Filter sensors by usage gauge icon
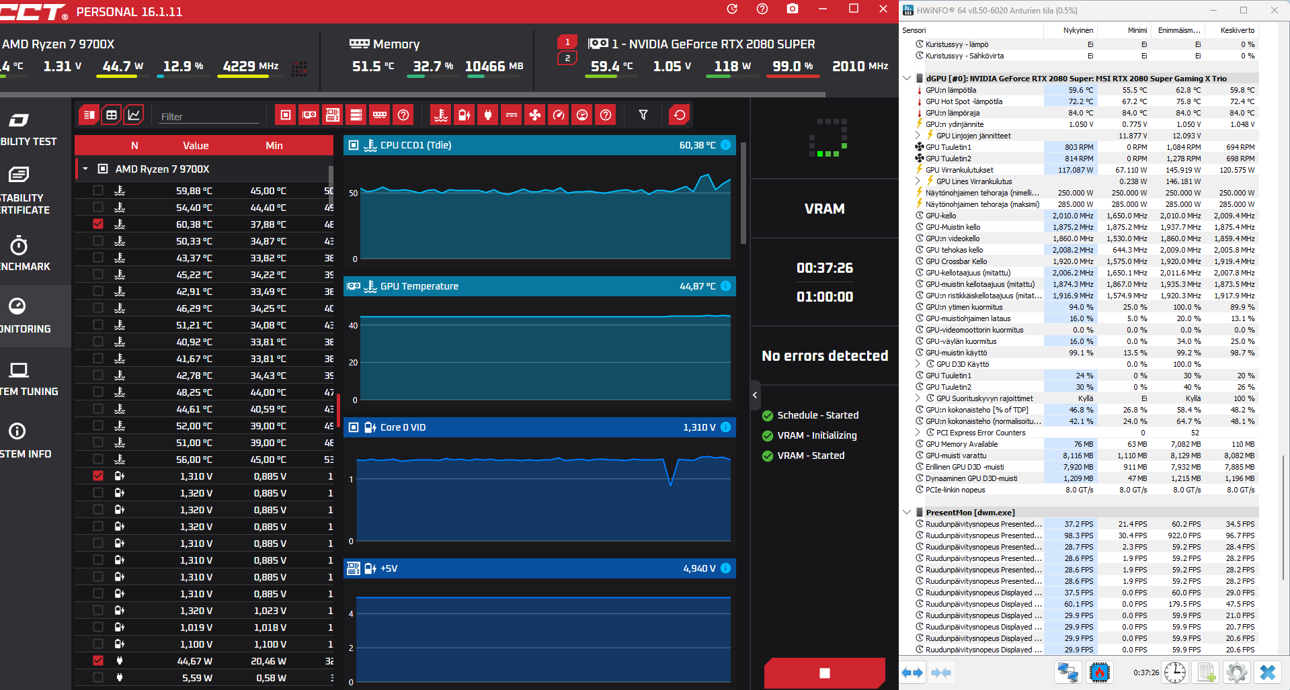The width and height of the screenshot is (1290, 690). [x=582, y=115]
